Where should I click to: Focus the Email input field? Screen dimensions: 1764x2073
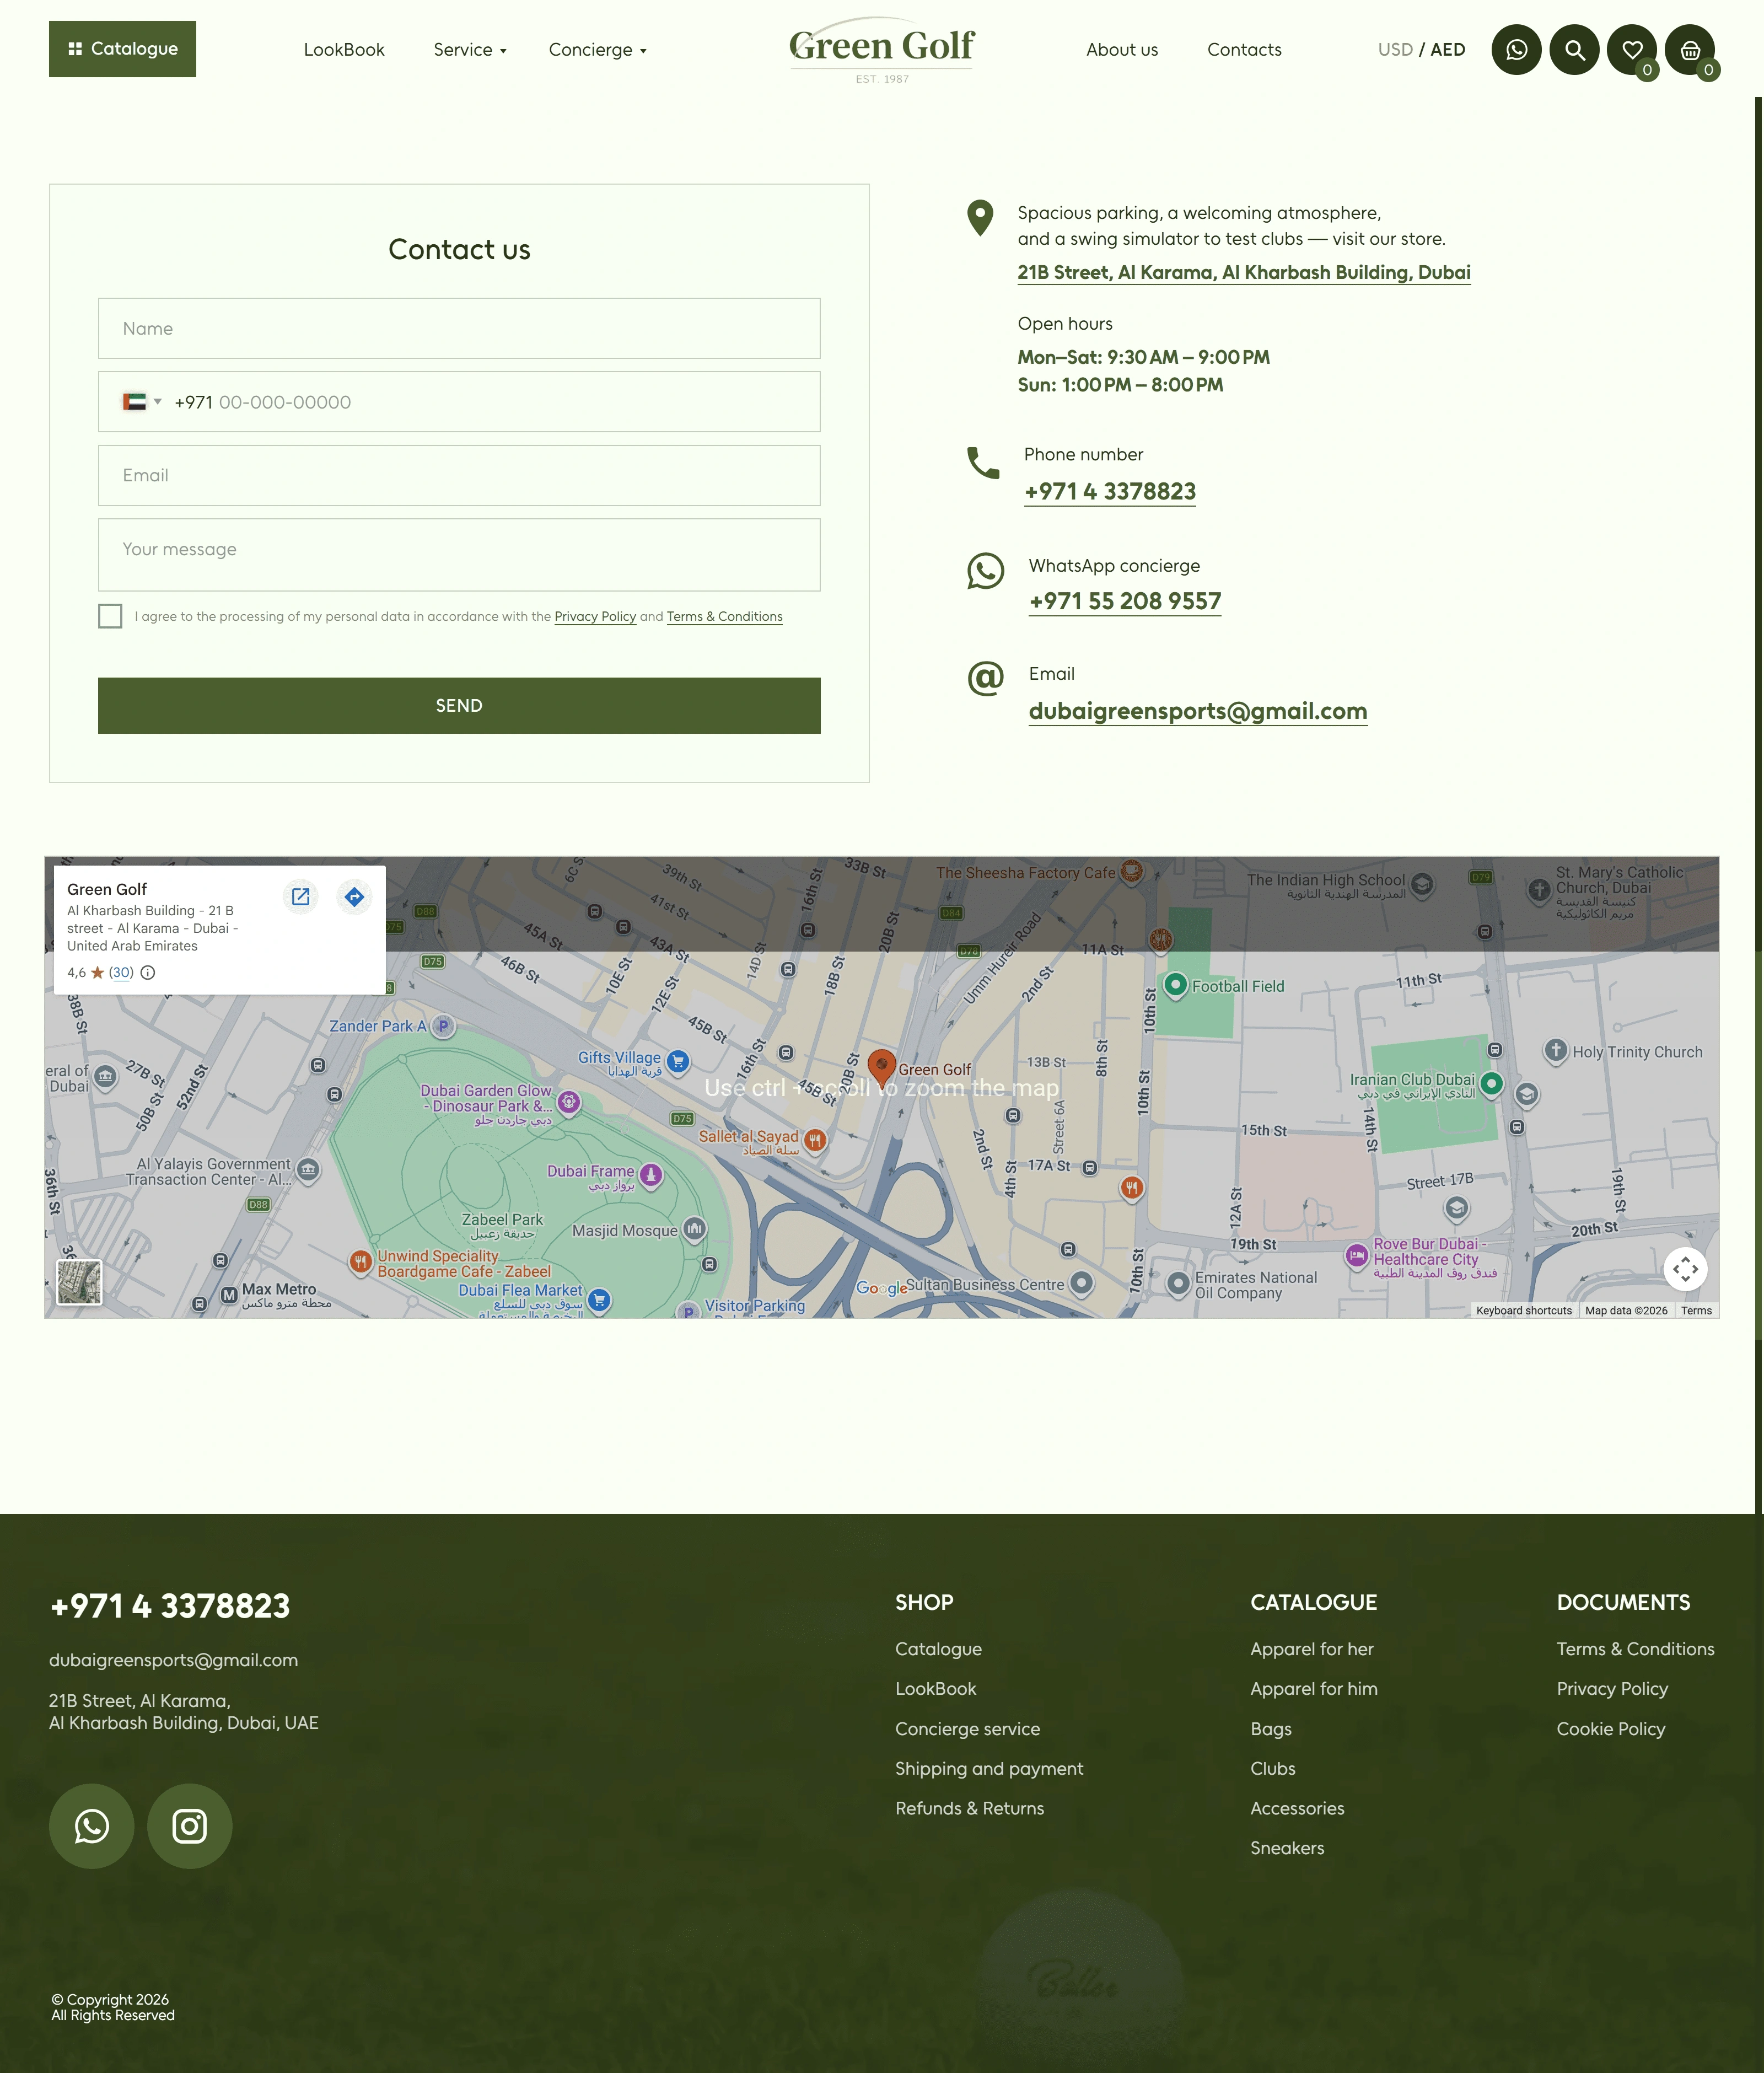(459, 475)
